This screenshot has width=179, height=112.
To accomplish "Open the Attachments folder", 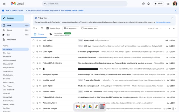I will 15,40.
